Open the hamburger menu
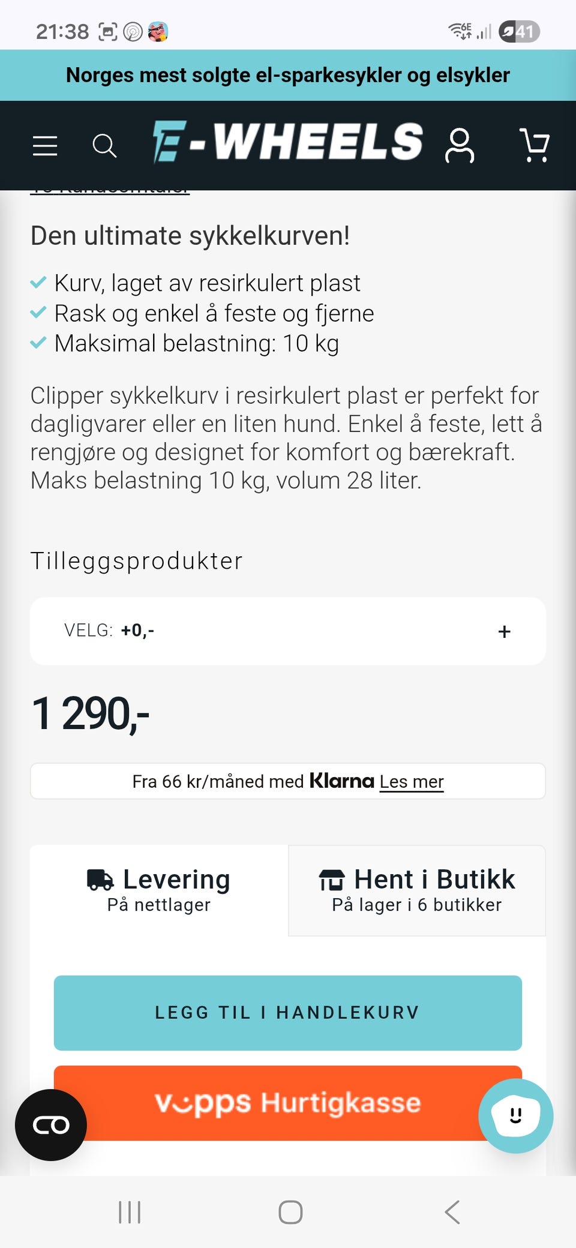 click(x=45, y=146)
